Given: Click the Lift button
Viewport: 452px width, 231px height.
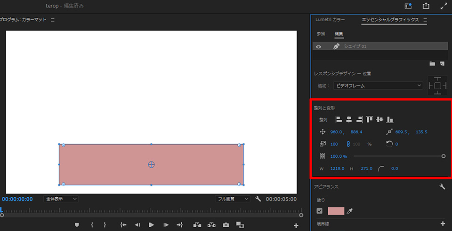Looking at the screenshot, I should point(197,225).
